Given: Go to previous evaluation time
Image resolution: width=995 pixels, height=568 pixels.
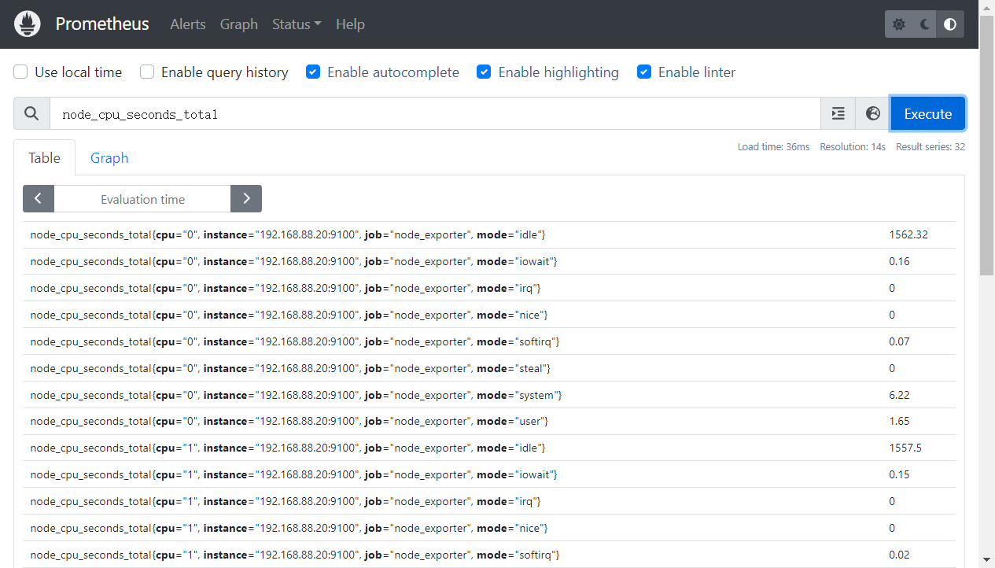Looking at the screenshot, I should click(x=39, y=199).
